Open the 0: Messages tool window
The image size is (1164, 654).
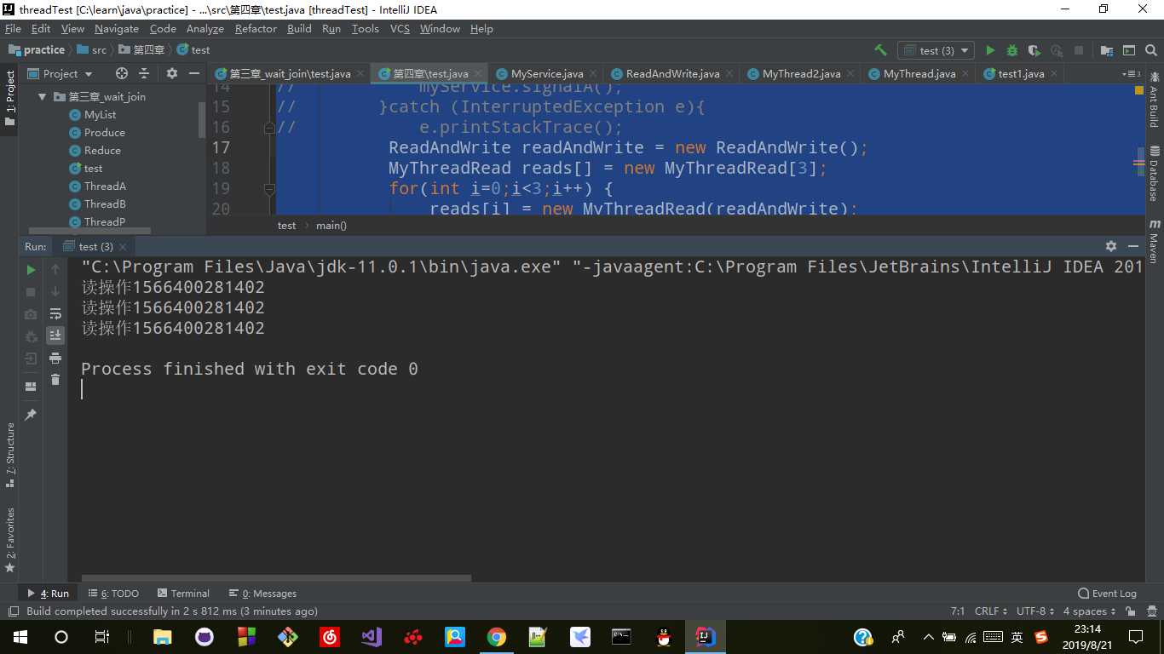[262, 594]
